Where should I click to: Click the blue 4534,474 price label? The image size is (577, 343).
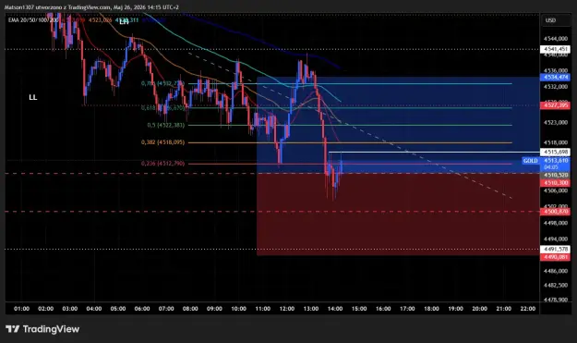coord(555,77)
